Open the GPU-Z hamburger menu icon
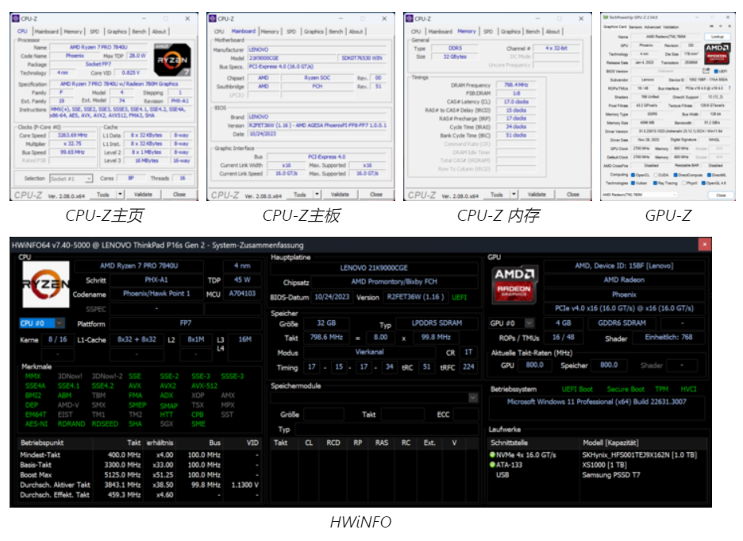 (730, 26)
